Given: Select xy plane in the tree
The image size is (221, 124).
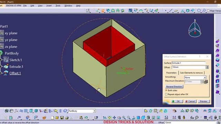Looking at the screenshot, I should pos(11,33).
